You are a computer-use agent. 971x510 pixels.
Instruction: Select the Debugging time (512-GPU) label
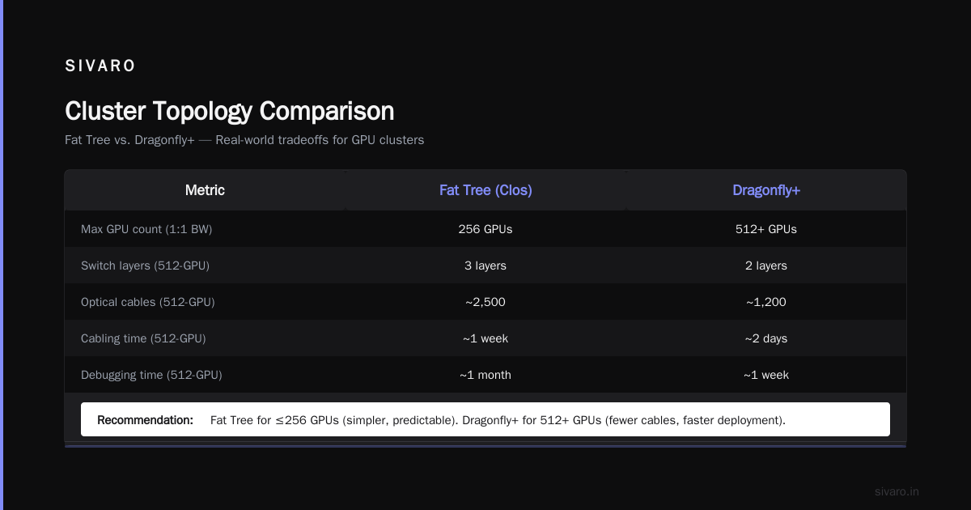point(151,375)
